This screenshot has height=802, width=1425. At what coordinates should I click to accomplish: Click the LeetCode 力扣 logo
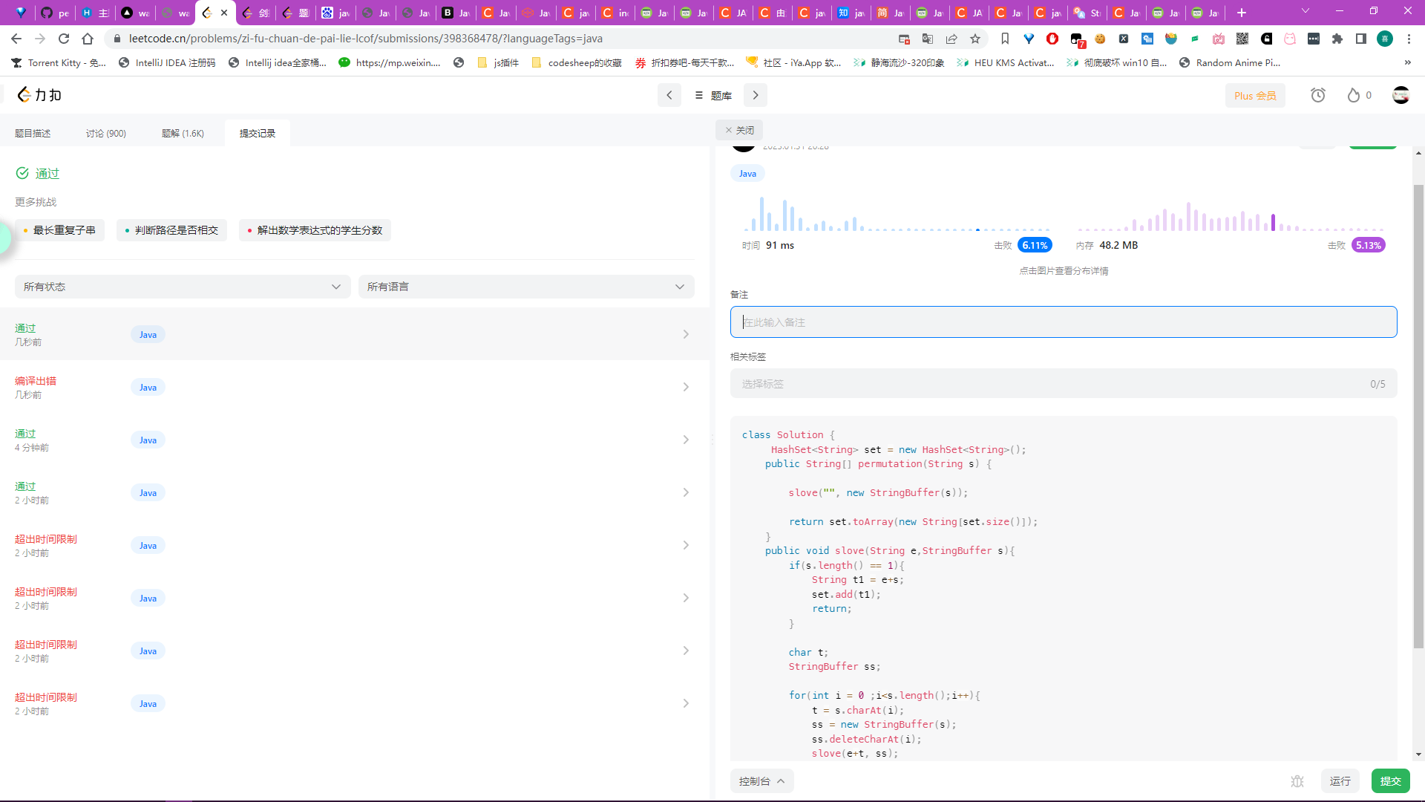click(x=39, y=95)
